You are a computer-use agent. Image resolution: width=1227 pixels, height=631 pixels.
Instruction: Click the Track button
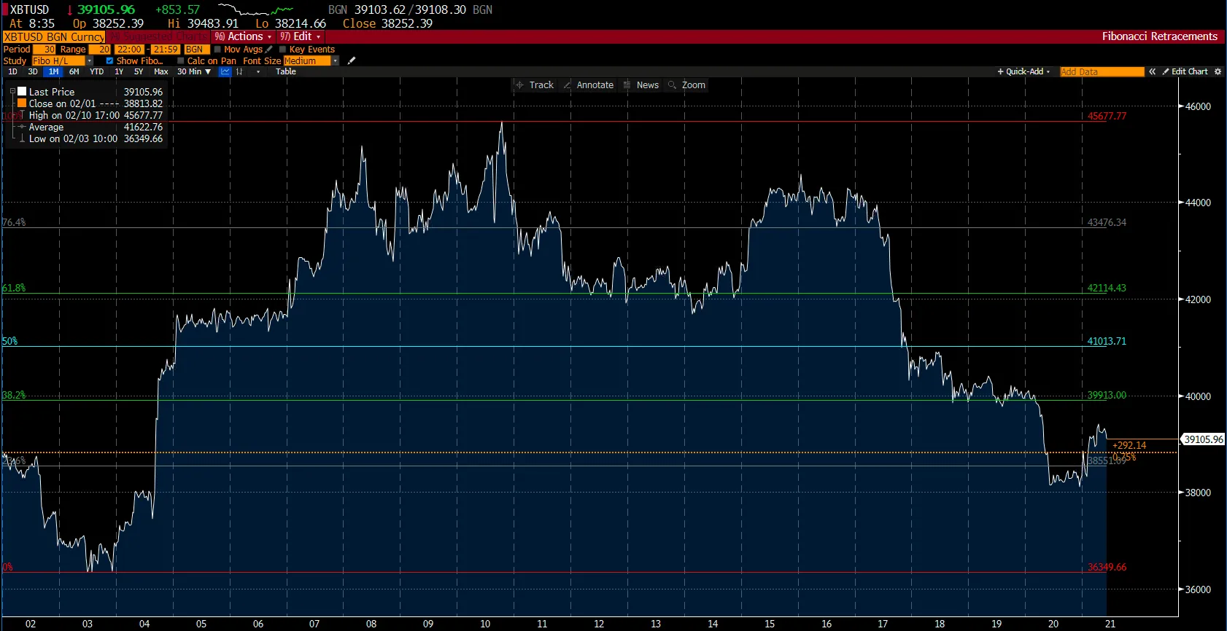click(x=535, y=85)
